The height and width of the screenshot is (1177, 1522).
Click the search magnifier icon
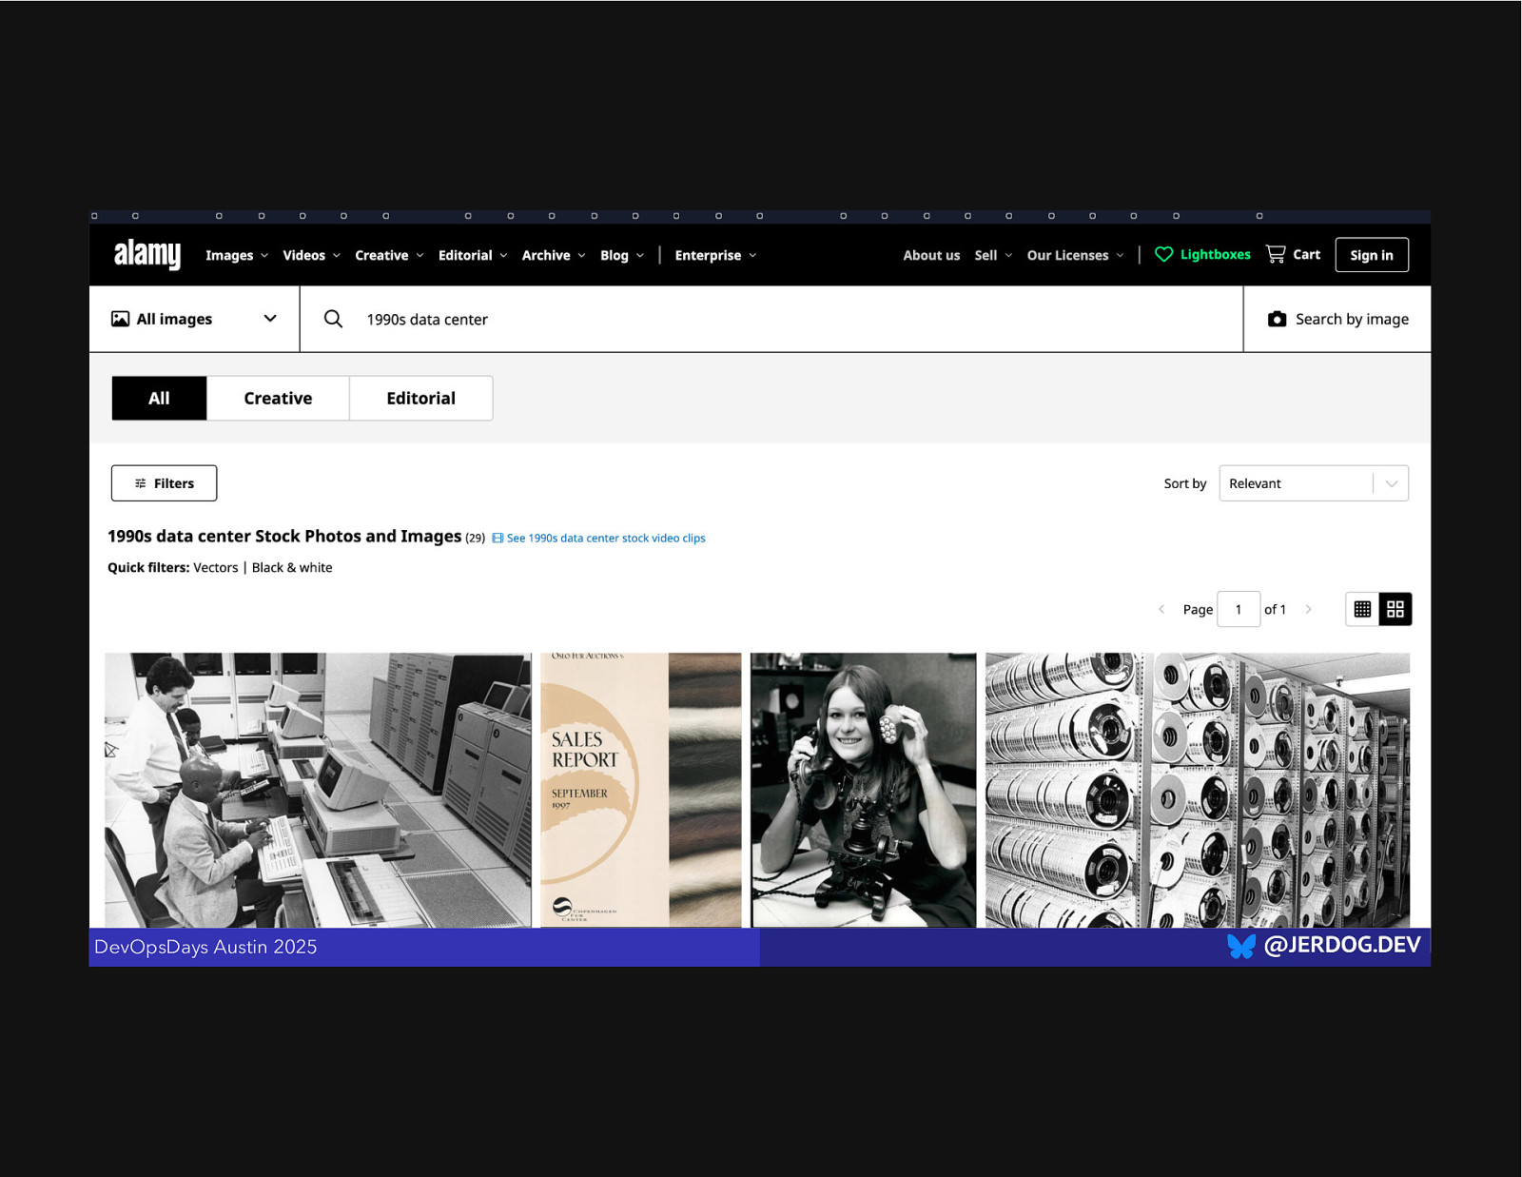(333, 319)
